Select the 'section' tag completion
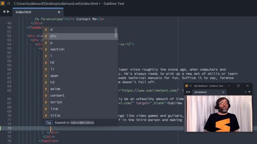 point(80,49)
